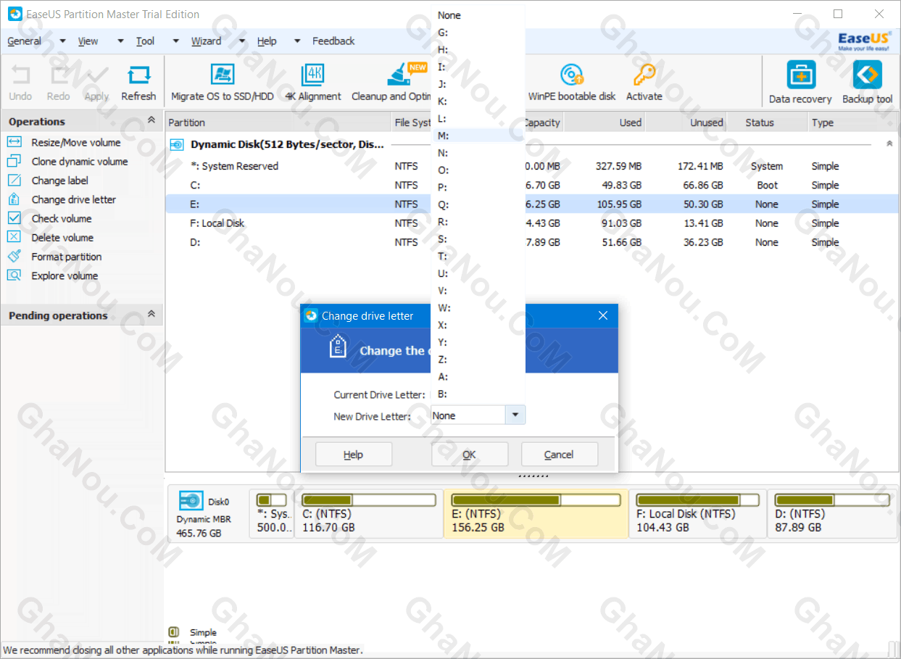
Task: Collapse the Dynamic Disk group
Action: [x=889, y=144]
